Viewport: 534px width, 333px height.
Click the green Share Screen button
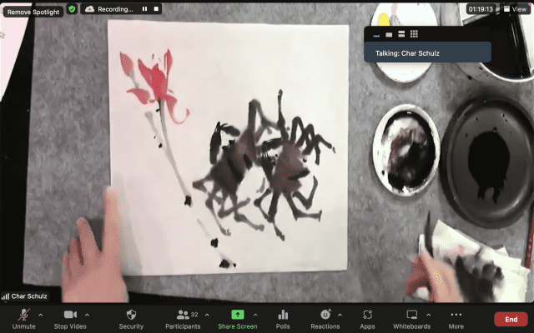(237, 319)
